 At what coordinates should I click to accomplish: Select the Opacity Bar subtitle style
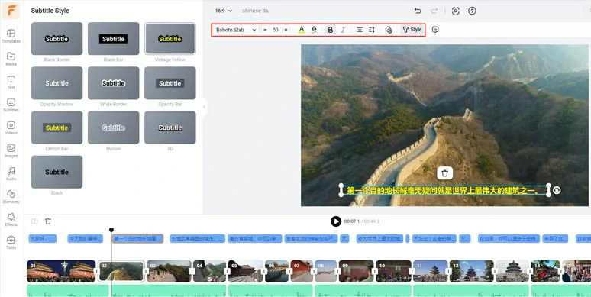pyautogui.click(x=170, y=83)
